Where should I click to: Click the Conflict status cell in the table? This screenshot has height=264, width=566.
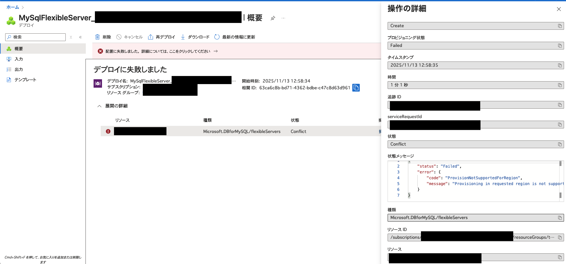coord(298,131)
